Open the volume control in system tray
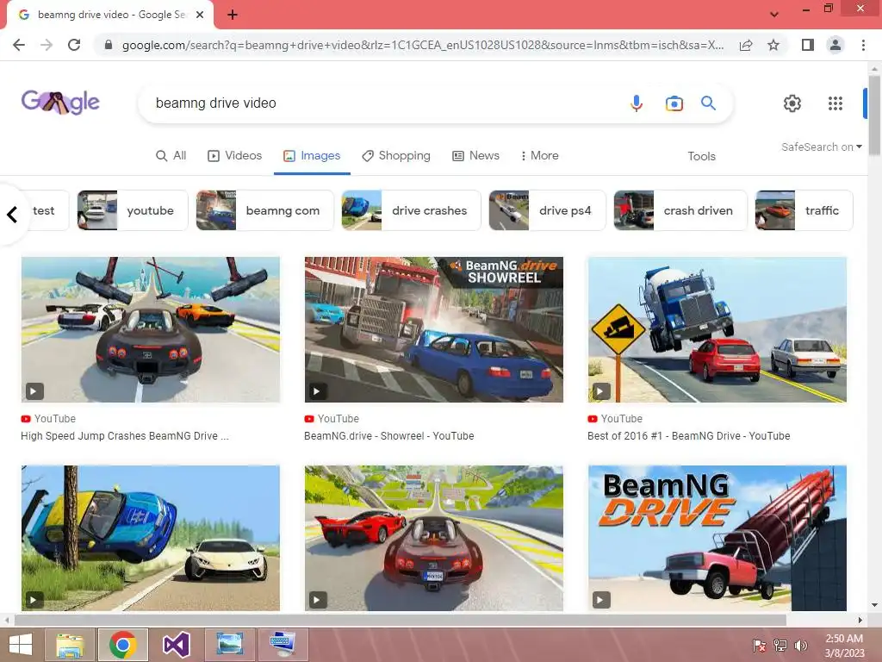Image resolution: width=882 pixels, height=662 pixels. pos(800,645)
